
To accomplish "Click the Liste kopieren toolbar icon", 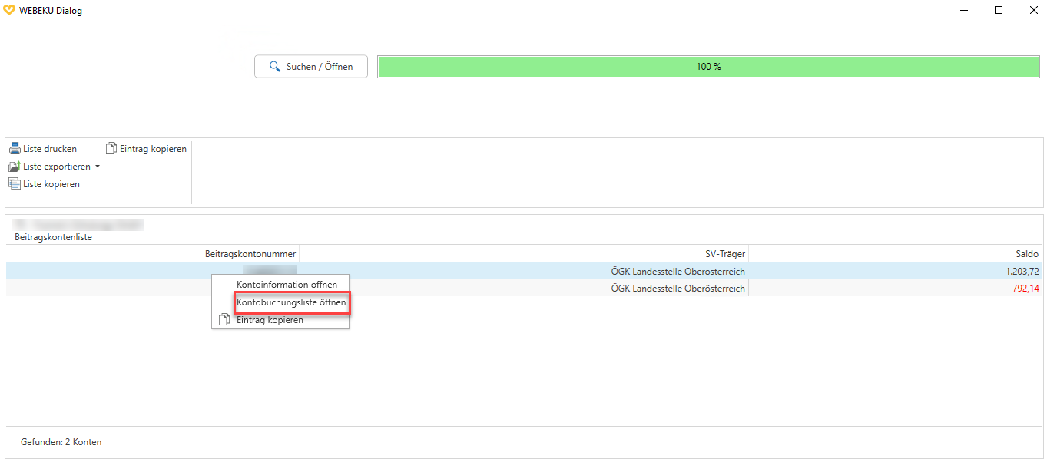I will [x=15, y=184].
